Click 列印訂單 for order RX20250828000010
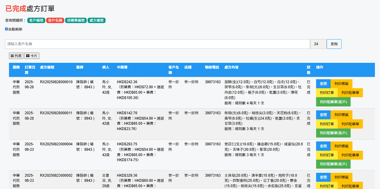The image size is (380, 189). [x=327, y=93]
